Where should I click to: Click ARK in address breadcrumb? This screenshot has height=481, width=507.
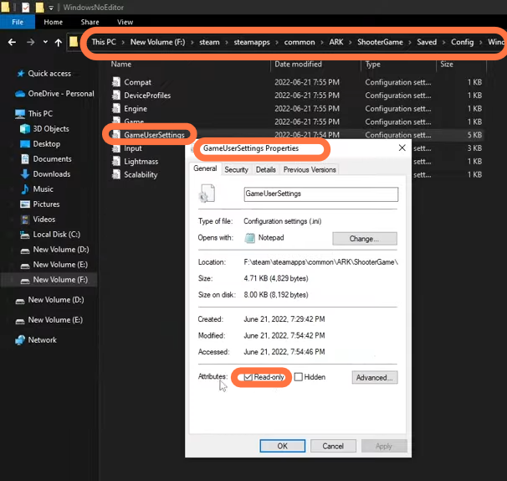pos(336,42)
